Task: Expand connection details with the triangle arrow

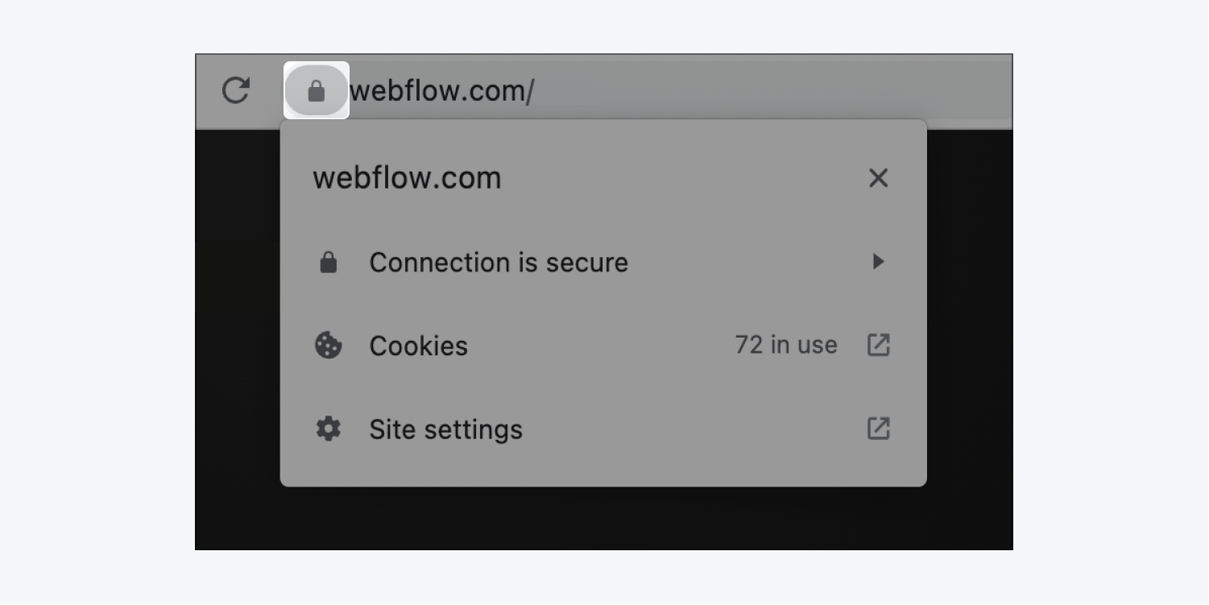Action: pyautogui.click(x=879, y=262)
